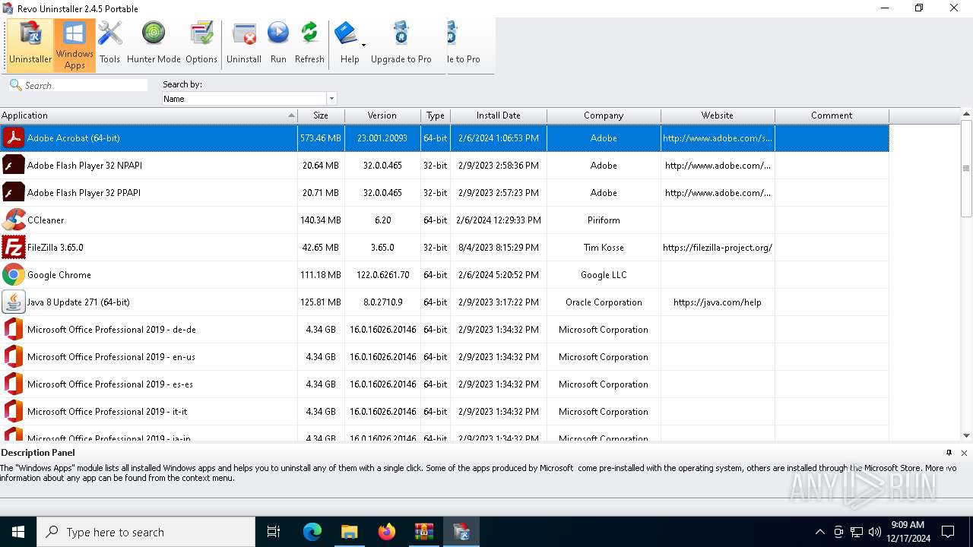973x547 pixels.
Task: Select the FileZilla 3.65.0 icon
Action: tap(14, 248)
